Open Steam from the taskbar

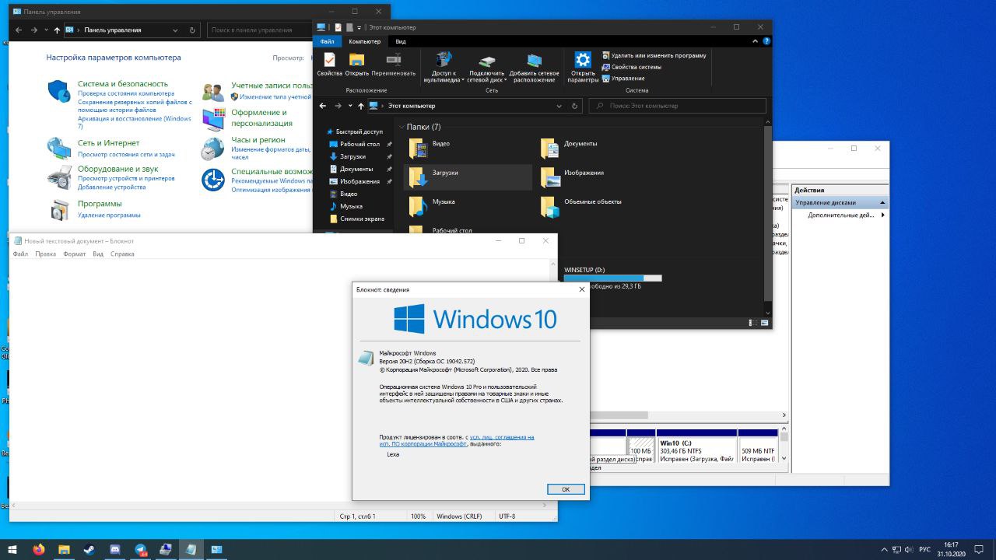point(89,549)
